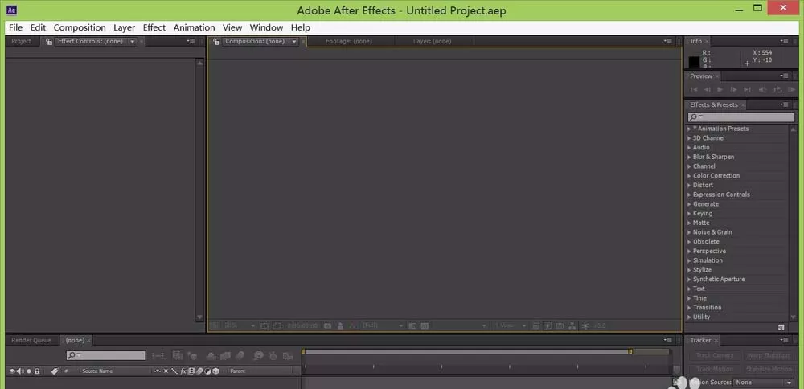Toggle the Composition panel lock icon
The height and width of the screenshot is (389, 804).
tap(216, 42)
